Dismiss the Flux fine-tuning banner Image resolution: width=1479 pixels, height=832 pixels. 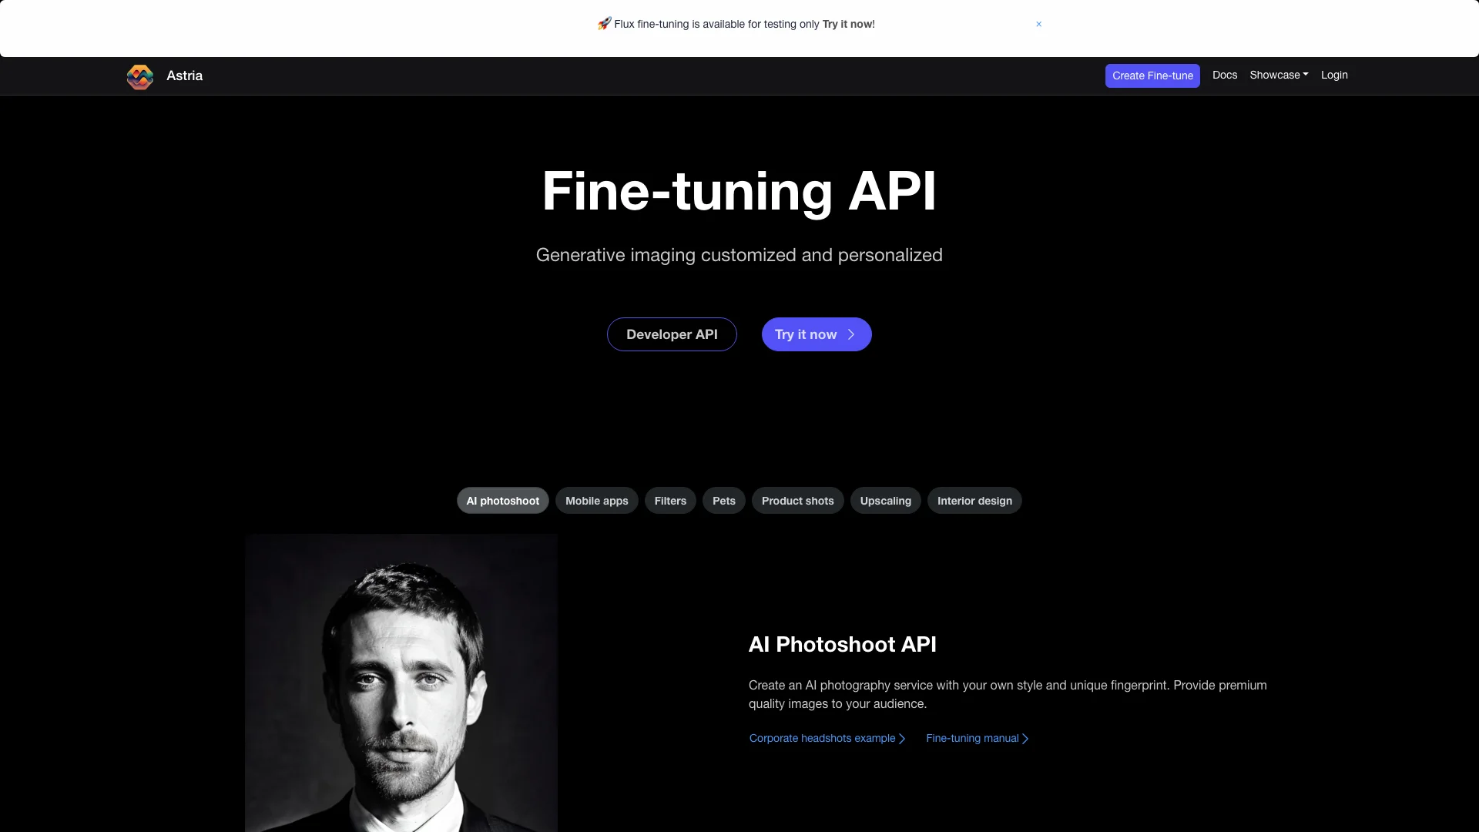point(1038,23)
